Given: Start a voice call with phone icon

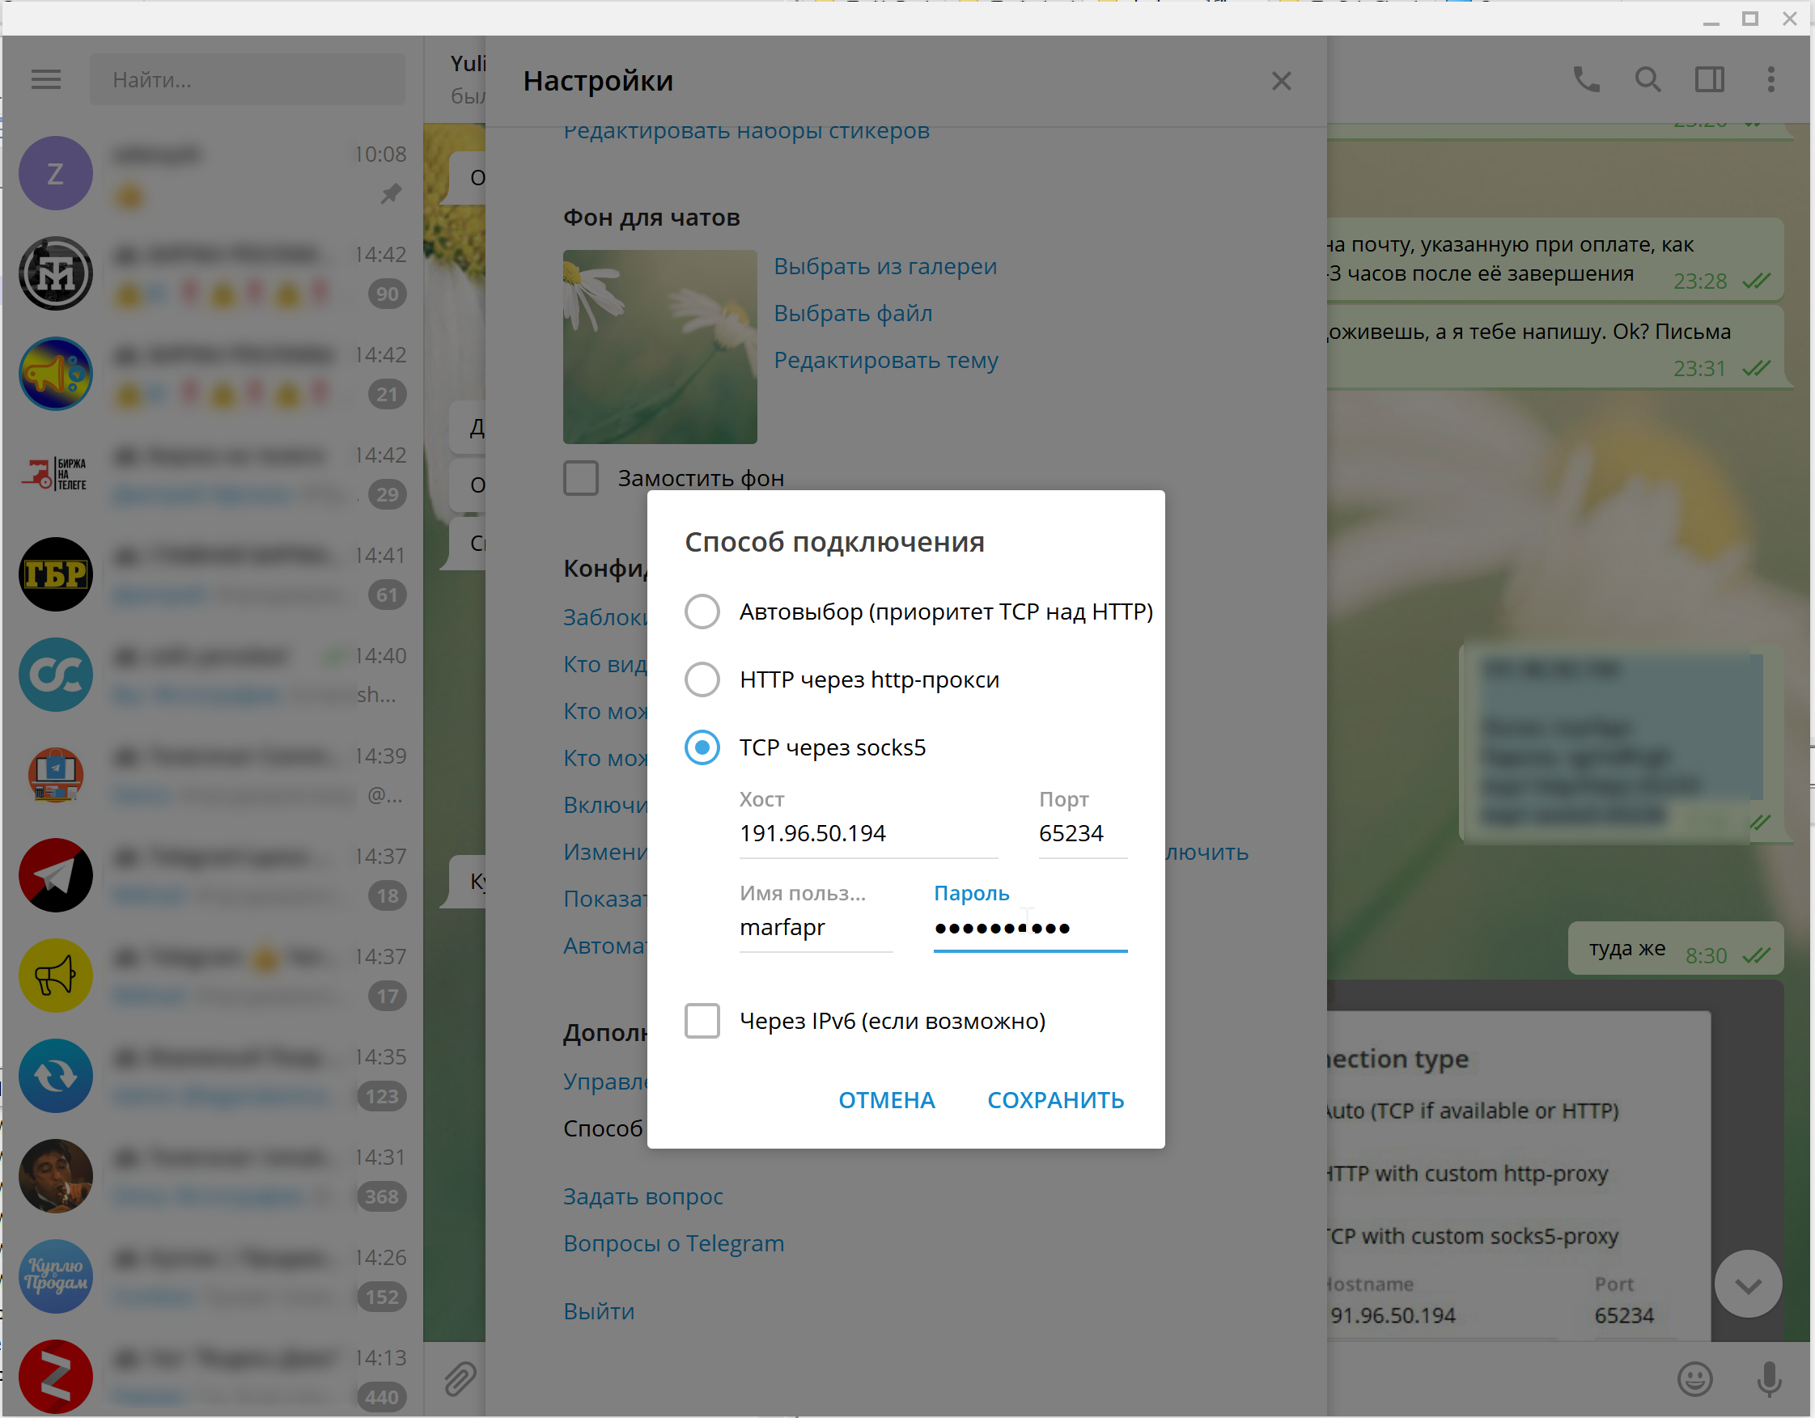Looking at the screenshot, I should pos(1586,80).
